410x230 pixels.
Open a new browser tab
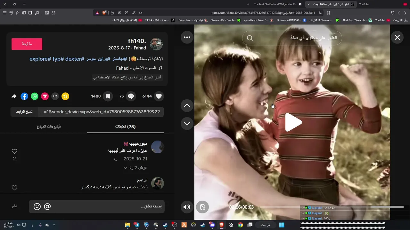click(x=248, y=4)
